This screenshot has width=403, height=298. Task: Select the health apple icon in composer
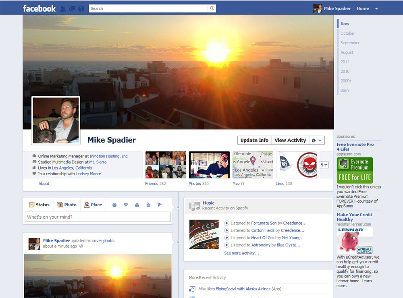(148, 205)
